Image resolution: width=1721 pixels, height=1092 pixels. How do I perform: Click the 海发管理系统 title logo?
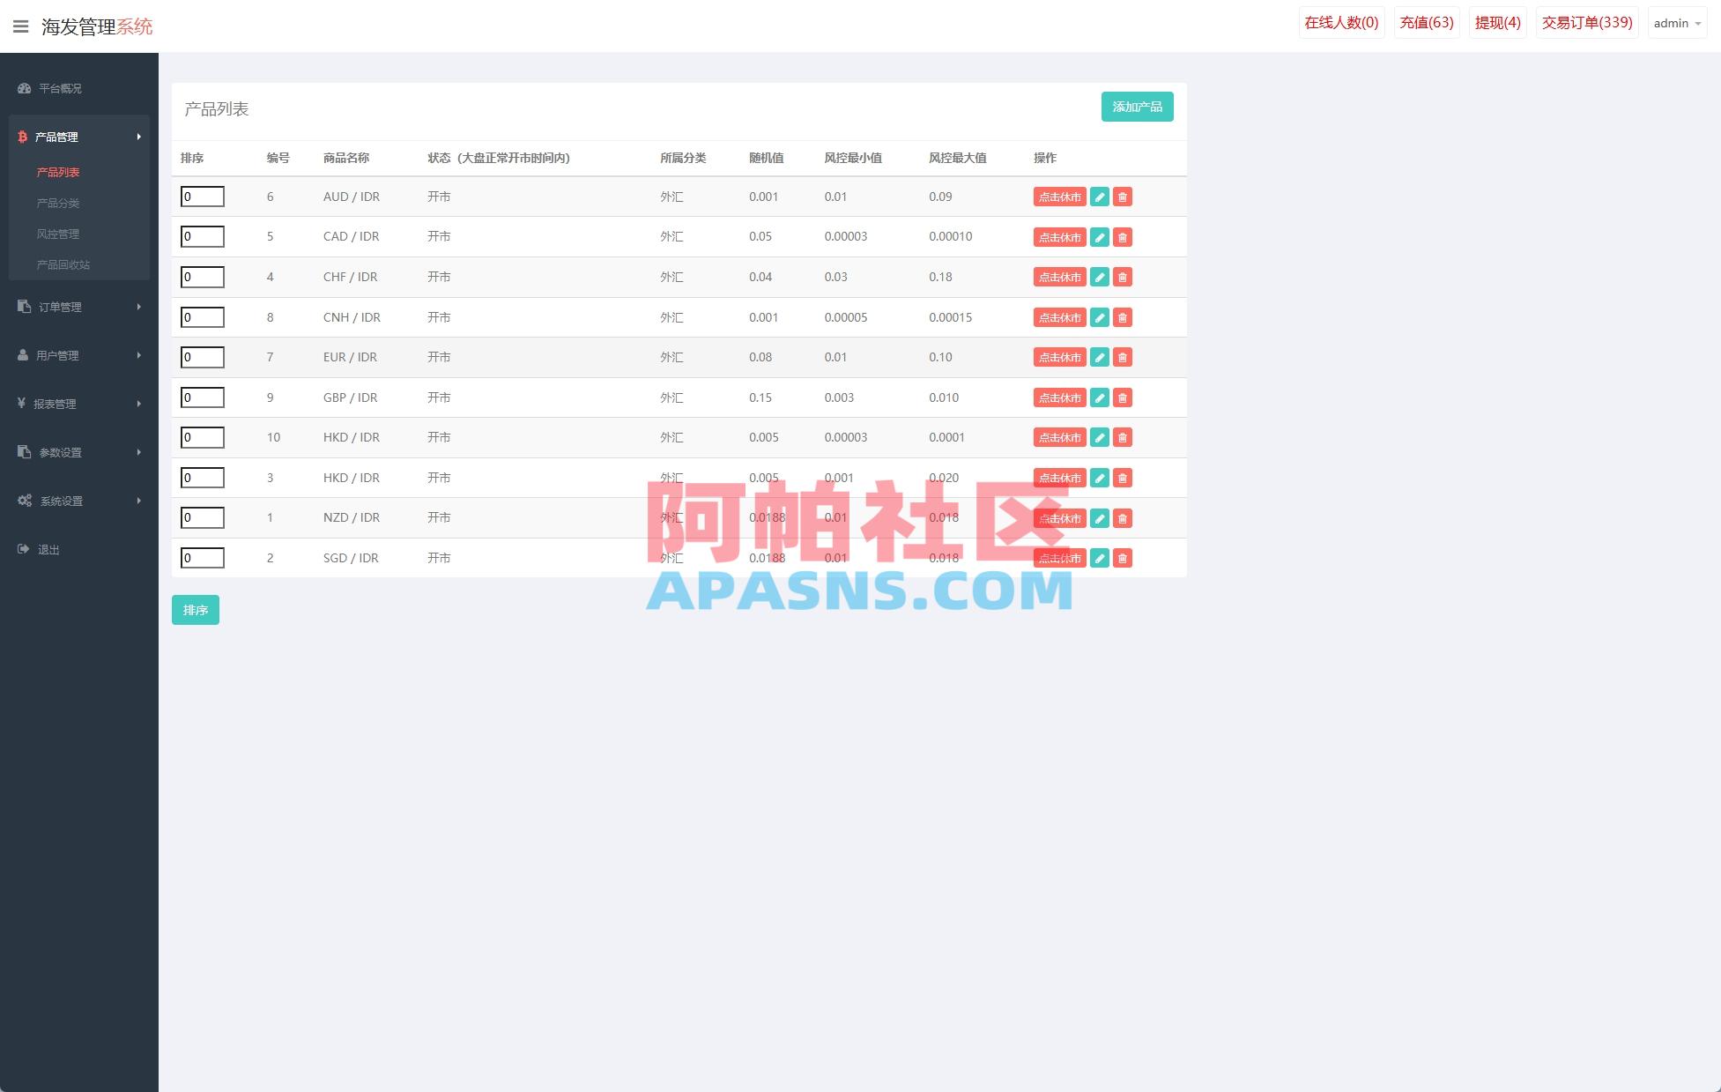point(97,26)
